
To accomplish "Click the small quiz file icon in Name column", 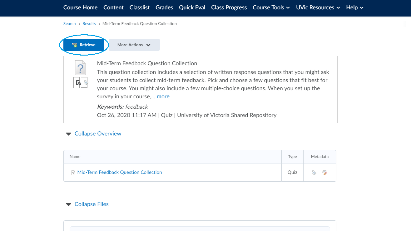I will pyautogui.click(x=73, y=173).
